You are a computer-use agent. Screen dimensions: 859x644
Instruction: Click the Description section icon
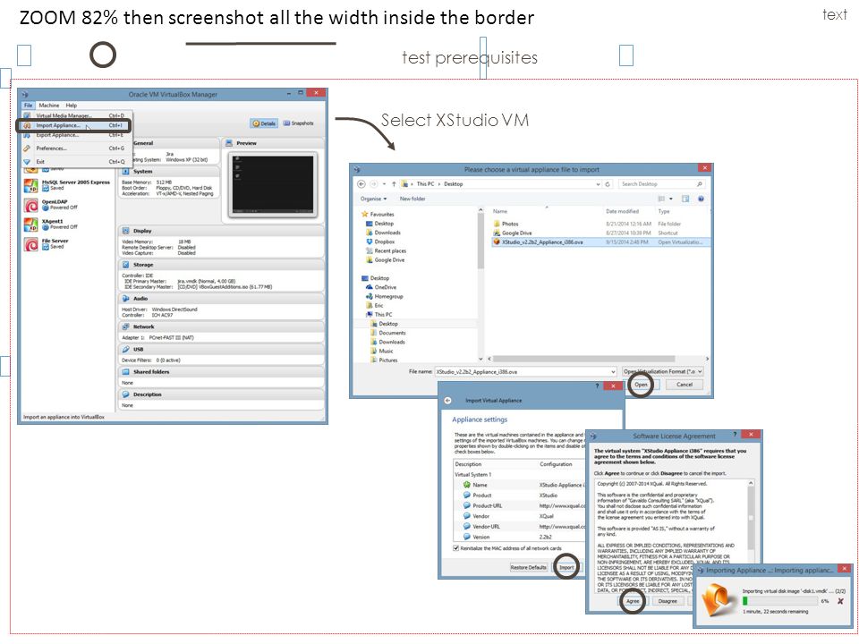point(125,394)
